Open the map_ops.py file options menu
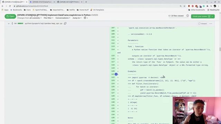The height and width of the screenshot is (124, 221). pyautogui.click(x=211, y=24)
